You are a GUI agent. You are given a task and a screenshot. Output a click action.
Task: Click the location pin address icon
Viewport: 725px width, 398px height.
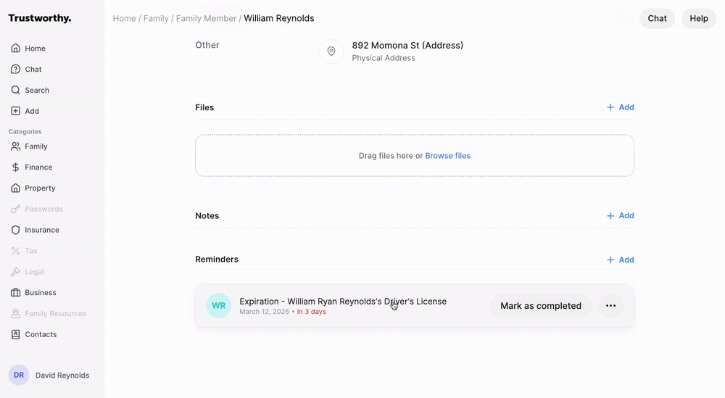tap(331, 51)
